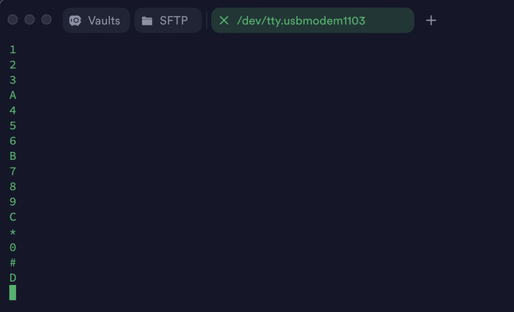Open a new tab with the plus button
This screenshot has height=312, width=514.
point(431,21)
